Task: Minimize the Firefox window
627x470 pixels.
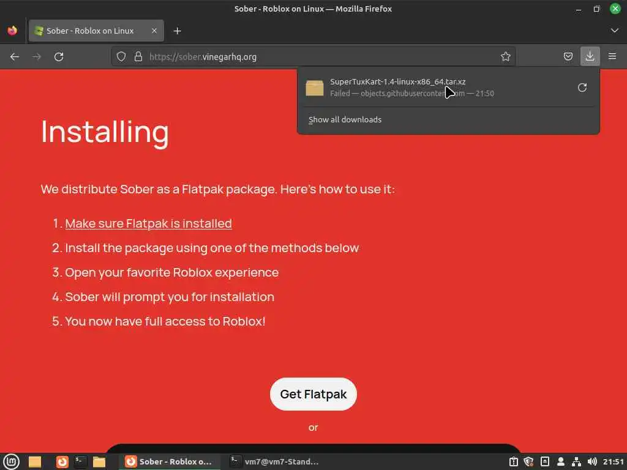Action: (x=578, y=9)
